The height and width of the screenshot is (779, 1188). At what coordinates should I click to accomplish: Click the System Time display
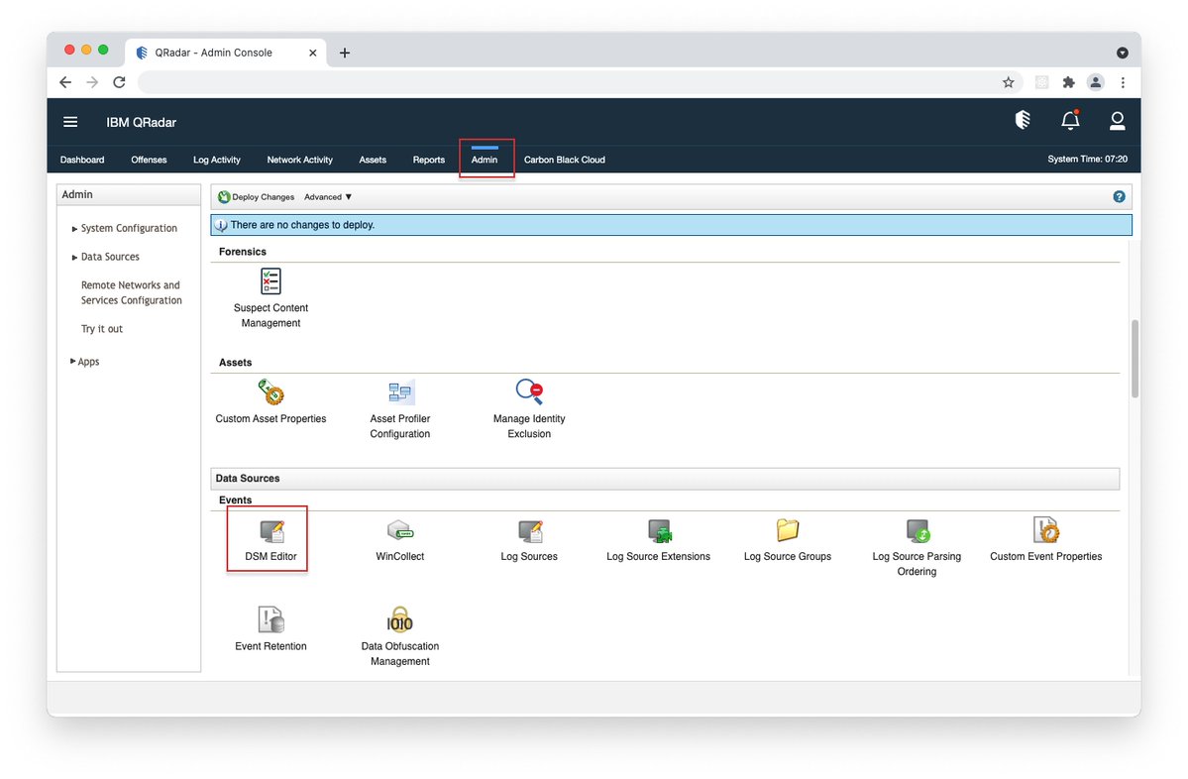click(x=1087, y=160)
